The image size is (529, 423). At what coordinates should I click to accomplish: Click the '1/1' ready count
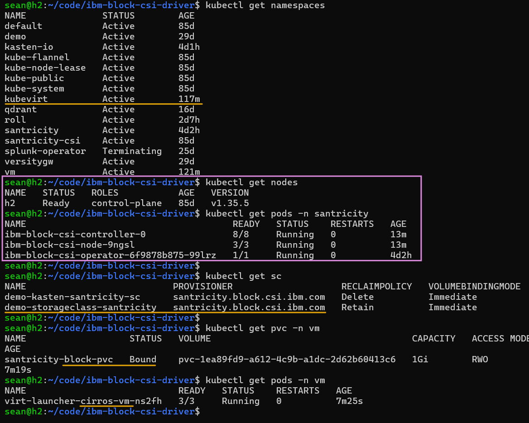coord(240,255)
